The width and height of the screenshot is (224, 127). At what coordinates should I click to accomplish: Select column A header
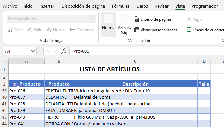point(26,61)
